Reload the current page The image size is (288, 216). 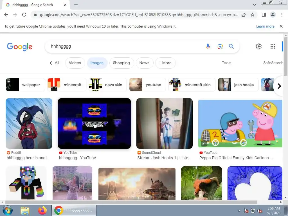point(24,15)
